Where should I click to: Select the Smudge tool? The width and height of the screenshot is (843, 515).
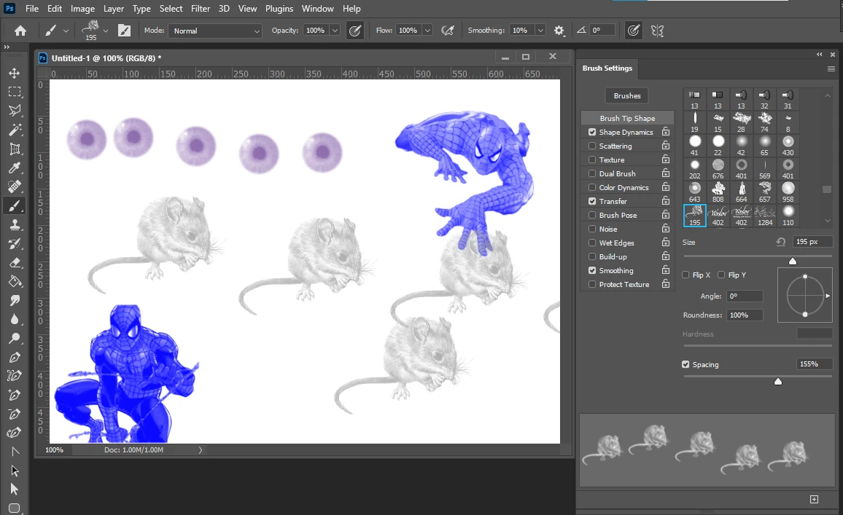coord(15,300)
